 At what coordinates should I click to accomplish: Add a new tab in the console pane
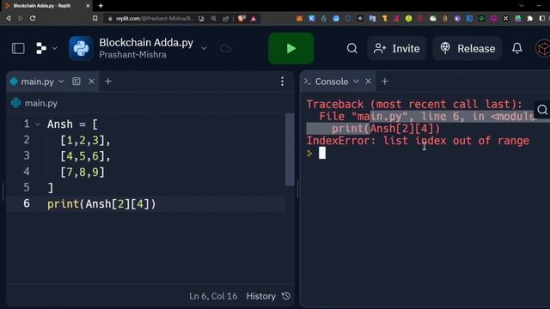click(385, 82)
